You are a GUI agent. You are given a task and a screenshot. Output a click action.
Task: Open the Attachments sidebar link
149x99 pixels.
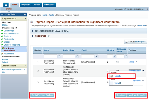click(9, 54)
